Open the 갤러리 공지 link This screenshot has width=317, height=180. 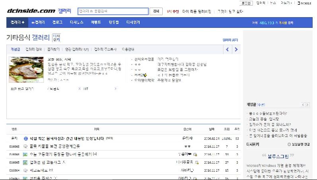click(230, 40)
